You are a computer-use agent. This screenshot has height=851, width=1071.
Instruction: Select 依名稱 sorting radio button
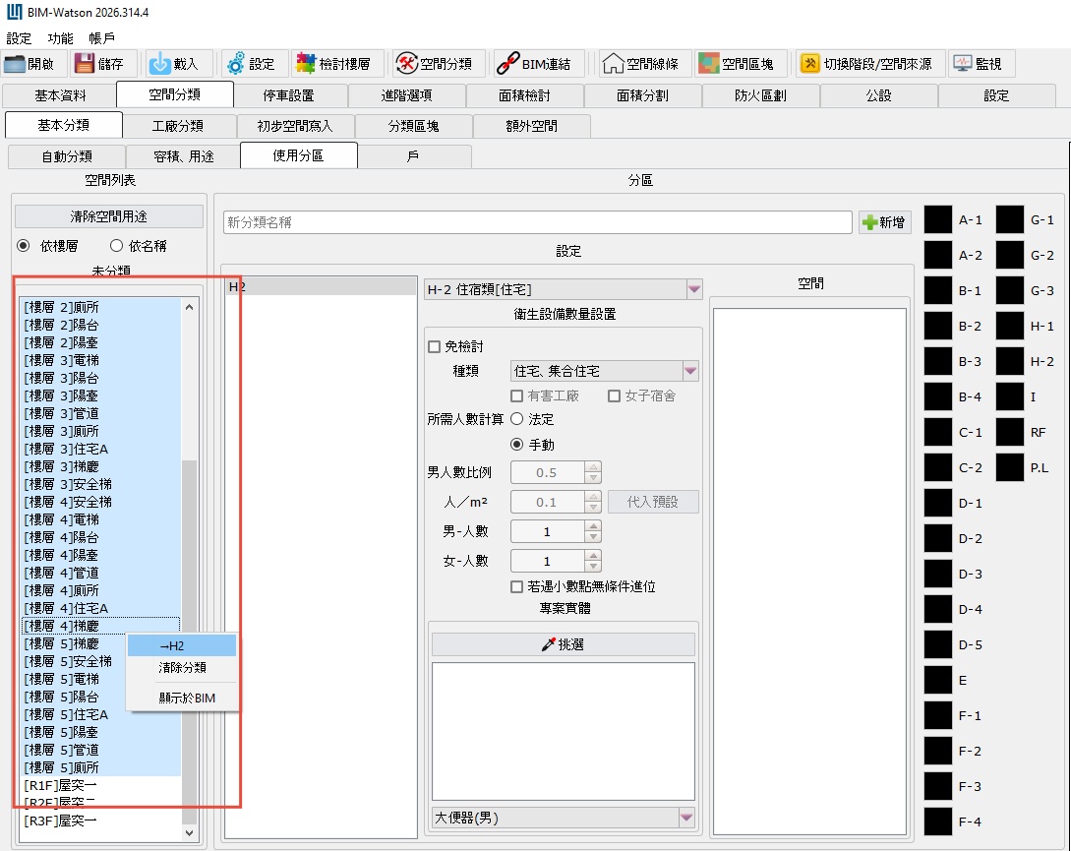(x=116, y=245)
